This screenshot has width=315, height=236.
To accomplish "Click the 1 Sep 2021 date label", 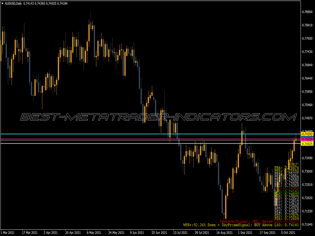I will (x=245, y=233).
